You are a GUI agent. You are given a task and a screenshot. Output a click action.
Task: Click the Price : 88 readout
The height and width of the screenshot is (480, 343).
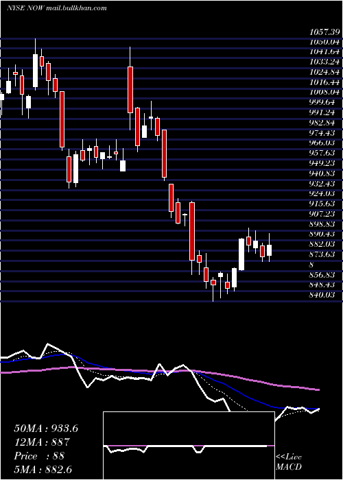[39, 455]
